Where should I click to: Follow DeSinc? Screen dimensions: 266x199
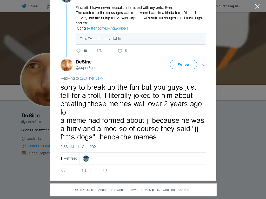coord(183,65)
